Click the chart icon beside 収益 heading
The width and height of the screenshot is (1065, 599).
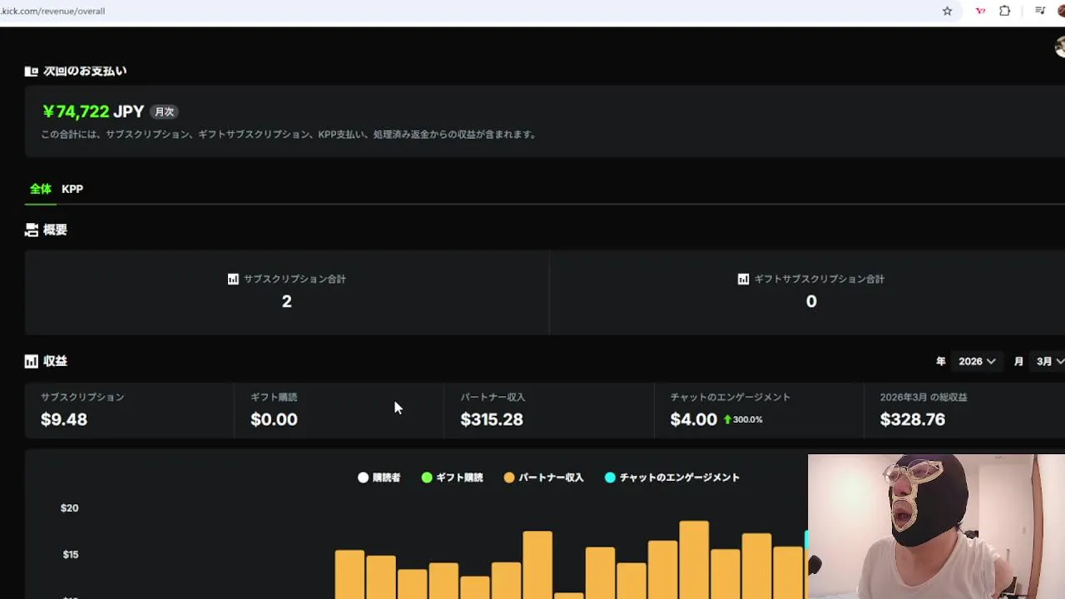tap(32, 361)
